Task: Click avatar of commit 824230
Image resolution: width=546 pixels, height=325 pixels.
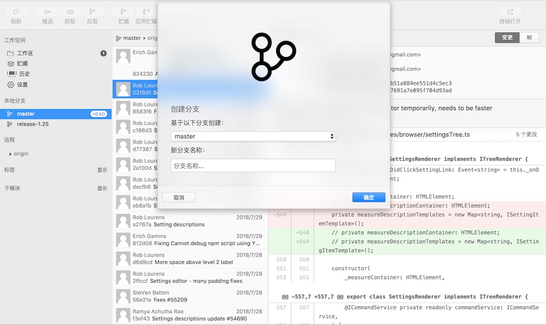Action: click(x=123, y=56)
